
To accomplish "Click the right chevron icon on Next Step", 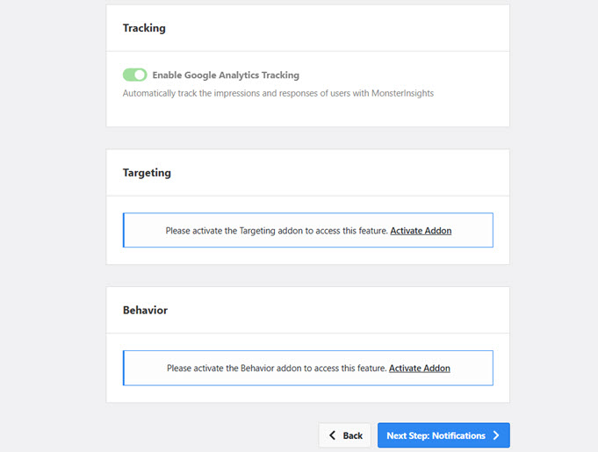I will click(496, 435).
